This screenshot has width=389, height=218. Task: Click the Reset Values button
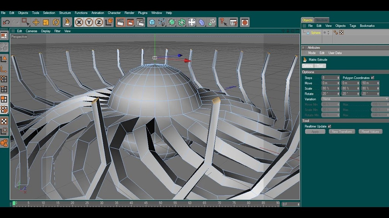tap(370, 132)
